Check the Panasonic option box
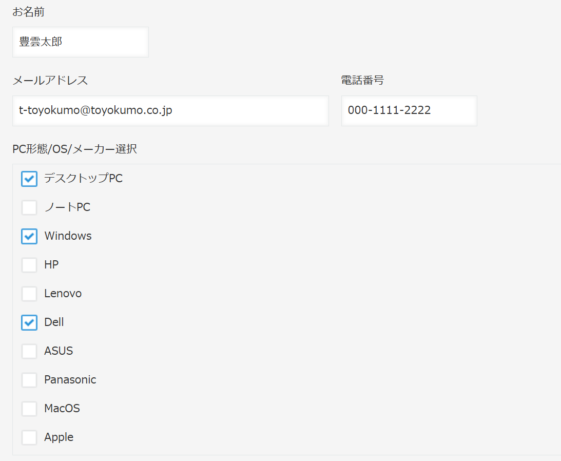The width and height of the screenshot is (561, 461). (29, 380)
